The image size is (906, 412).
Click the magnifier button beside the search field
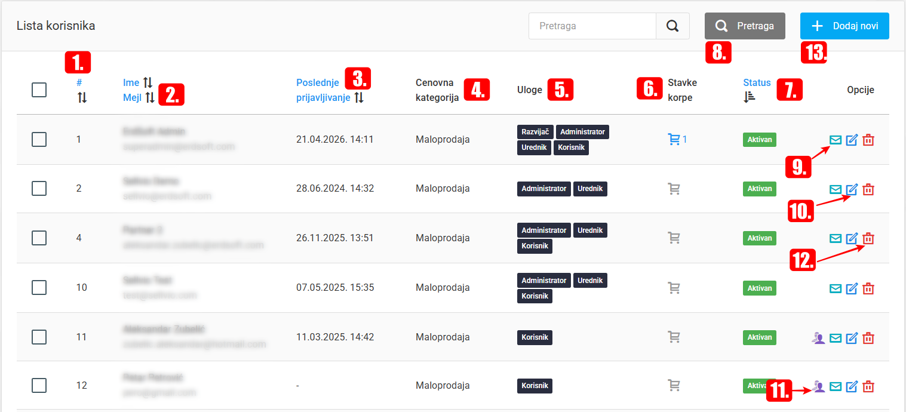672,26
